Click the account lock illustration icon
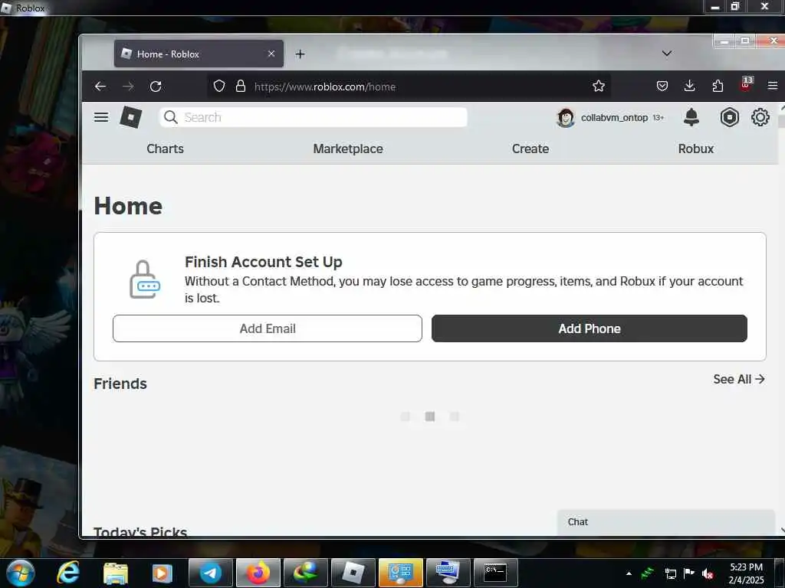Screen dimensions: 785x588 coord(145,279)
